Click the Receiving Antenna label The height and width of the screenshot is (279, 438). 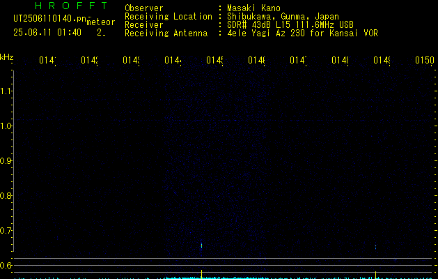166,33
